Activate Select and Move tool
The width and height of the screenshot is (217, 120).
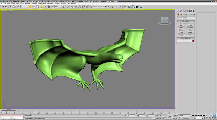[x=45, y=7]
